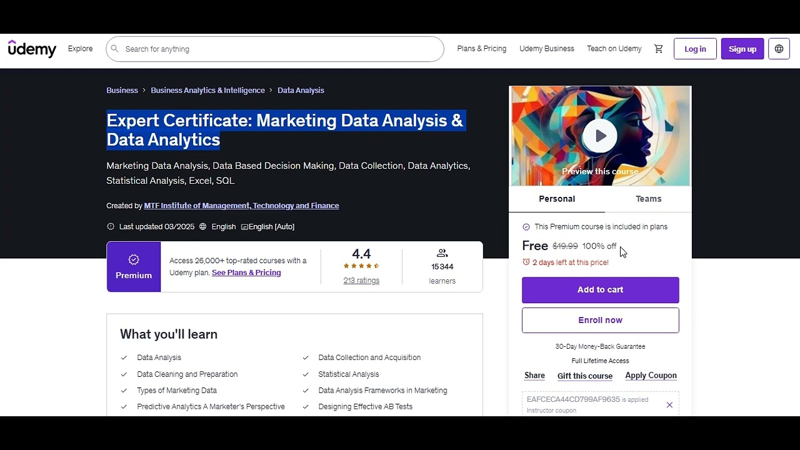Image resolution: width=800 pixels, height=450 pixels.
Task: Click Add to cart button
Action: coord(601,290)
